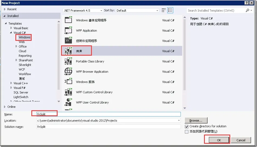Select the Reporting template category
The height and width of the screenshot is (147, 257).
point(25,56)
